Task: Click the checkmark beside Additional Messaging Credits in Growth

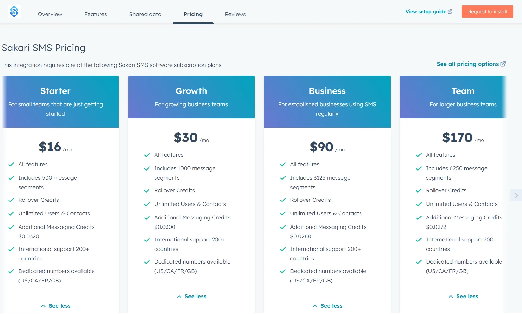Action: [x=147, y=218]
